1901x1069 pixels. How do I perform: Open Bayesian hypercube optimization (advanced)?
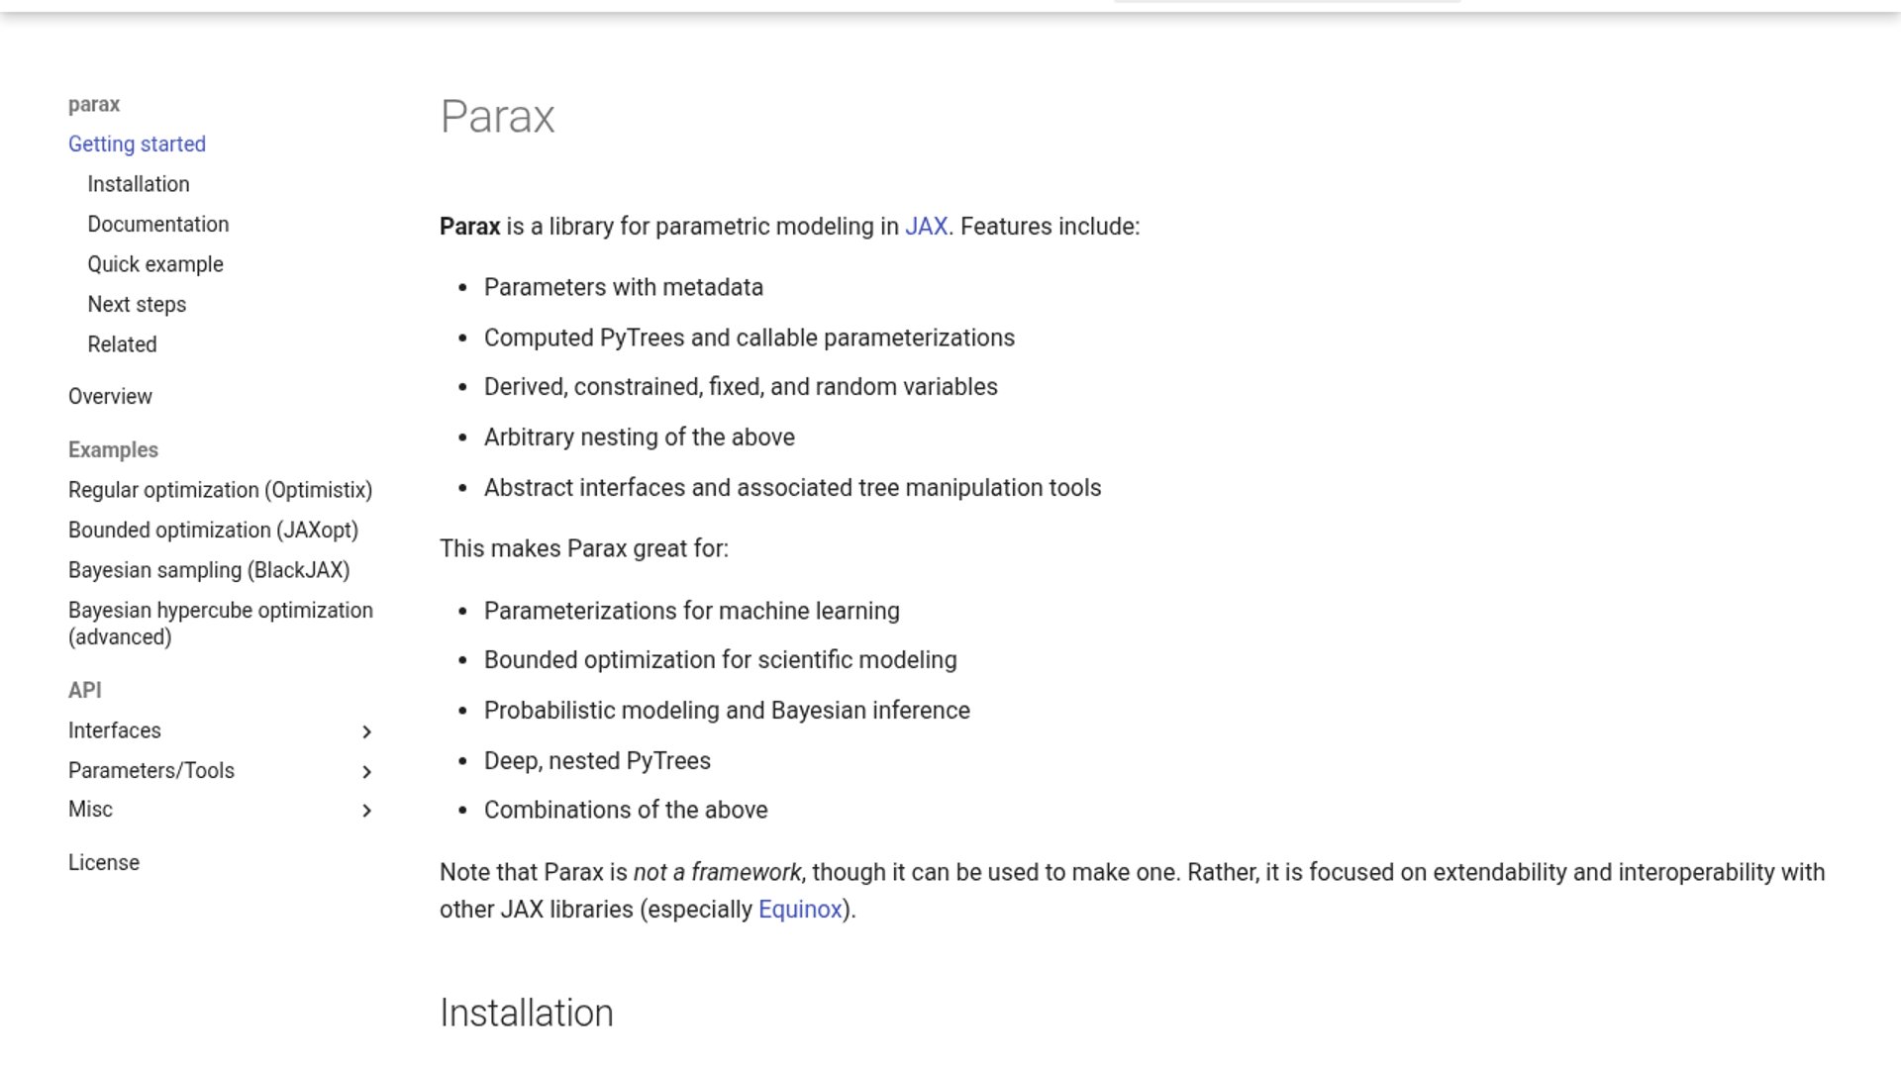click(x=221, y=624)
